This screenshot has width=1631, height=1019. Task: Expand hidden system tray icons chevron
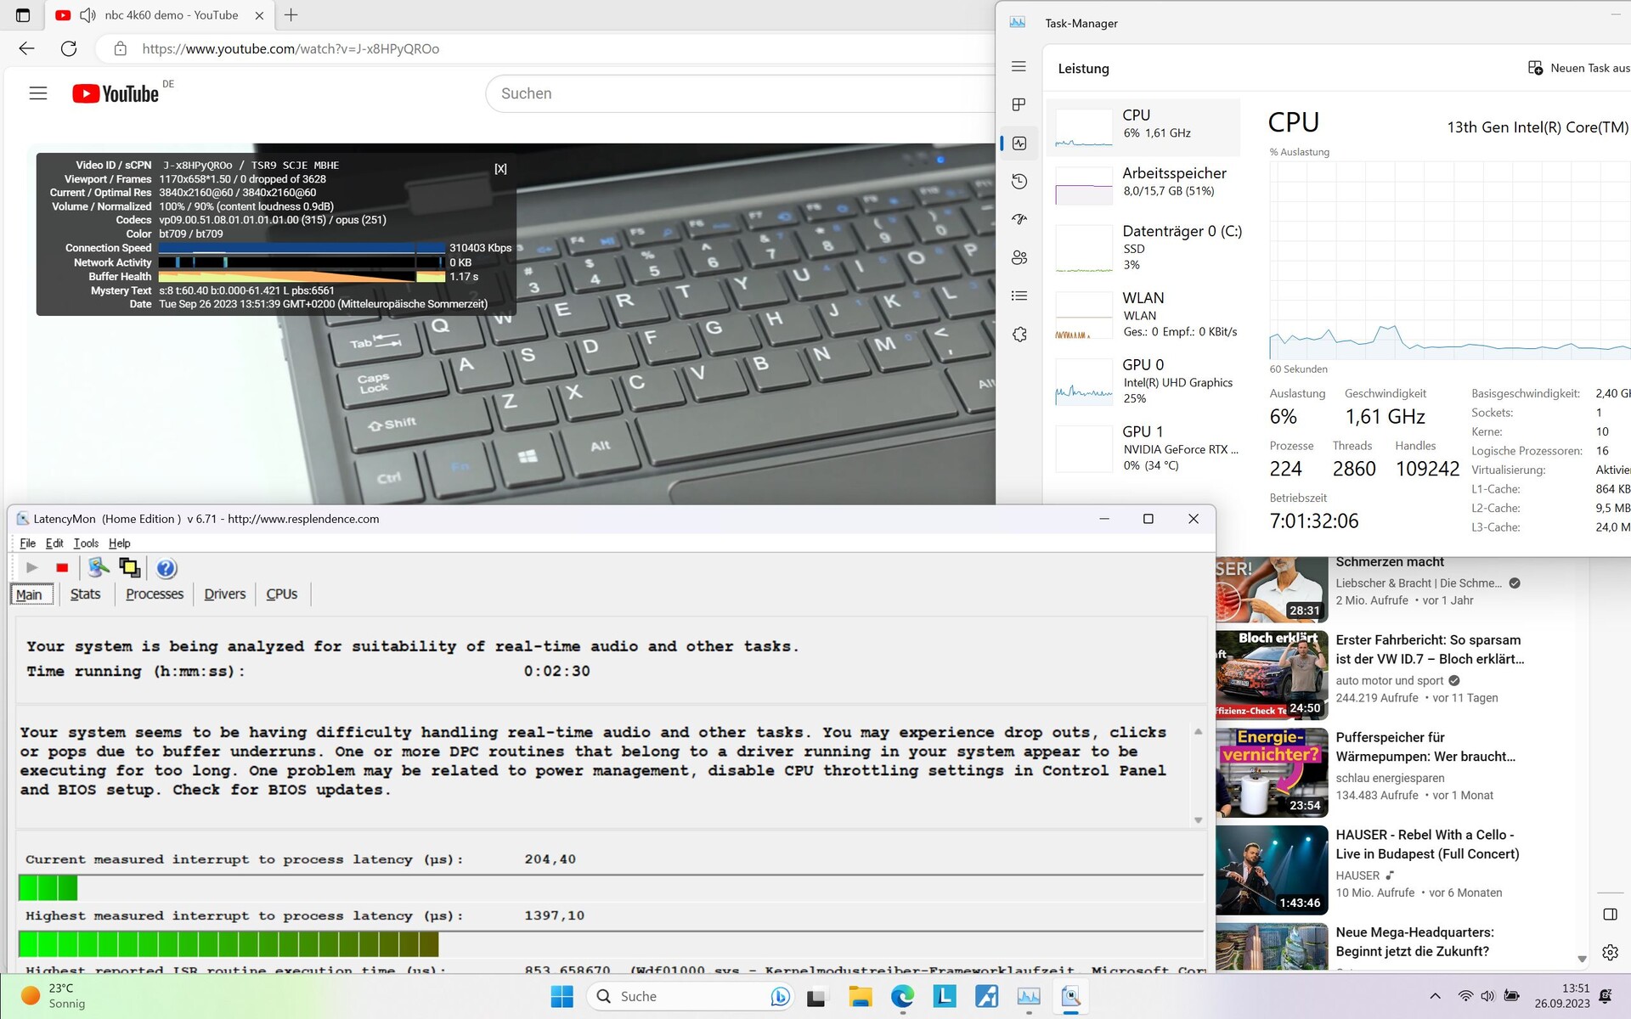tap(1435, 996)
